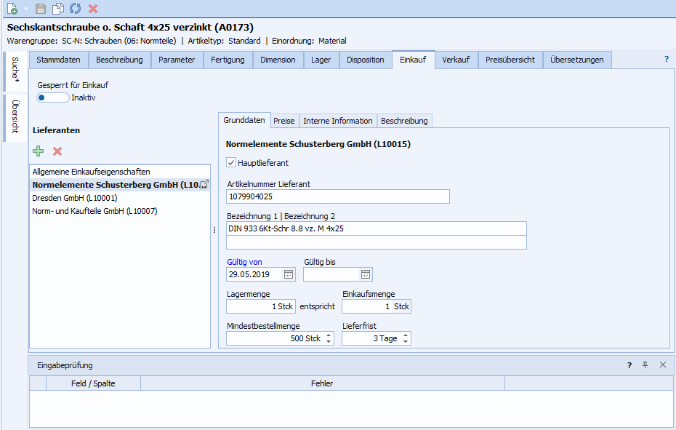Open the Preise sub-tab

click(283, 121)
